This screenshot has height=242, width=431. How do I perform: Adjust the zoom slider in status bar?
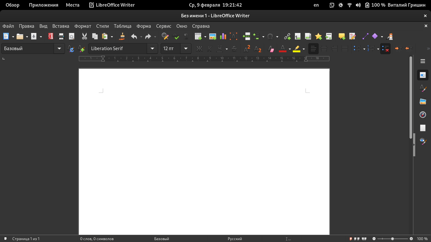(x=392, y=238)
